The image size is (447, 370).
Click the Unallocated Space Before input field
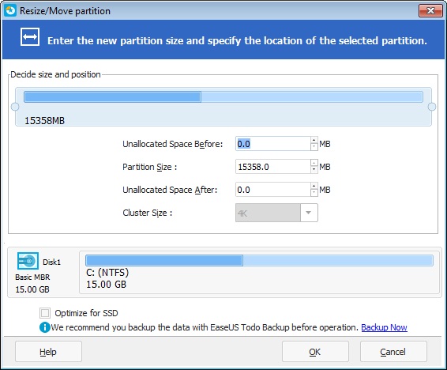click(272, 144)
